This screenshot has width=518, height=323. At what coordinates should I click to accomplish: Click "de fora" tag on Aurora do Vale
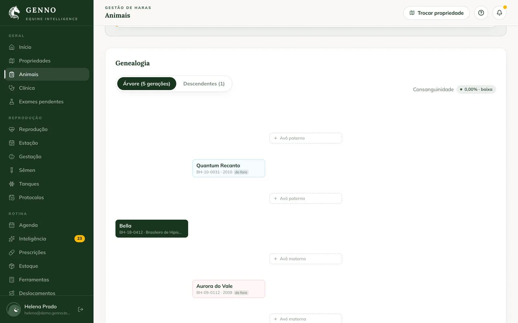click(x=241, y=293)
